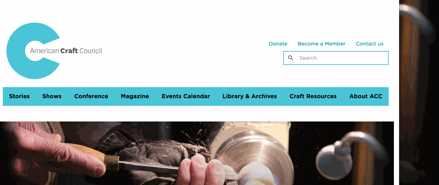Open the Craft Resources menu
Screen dimensions: 439x185
click(313, 96)
